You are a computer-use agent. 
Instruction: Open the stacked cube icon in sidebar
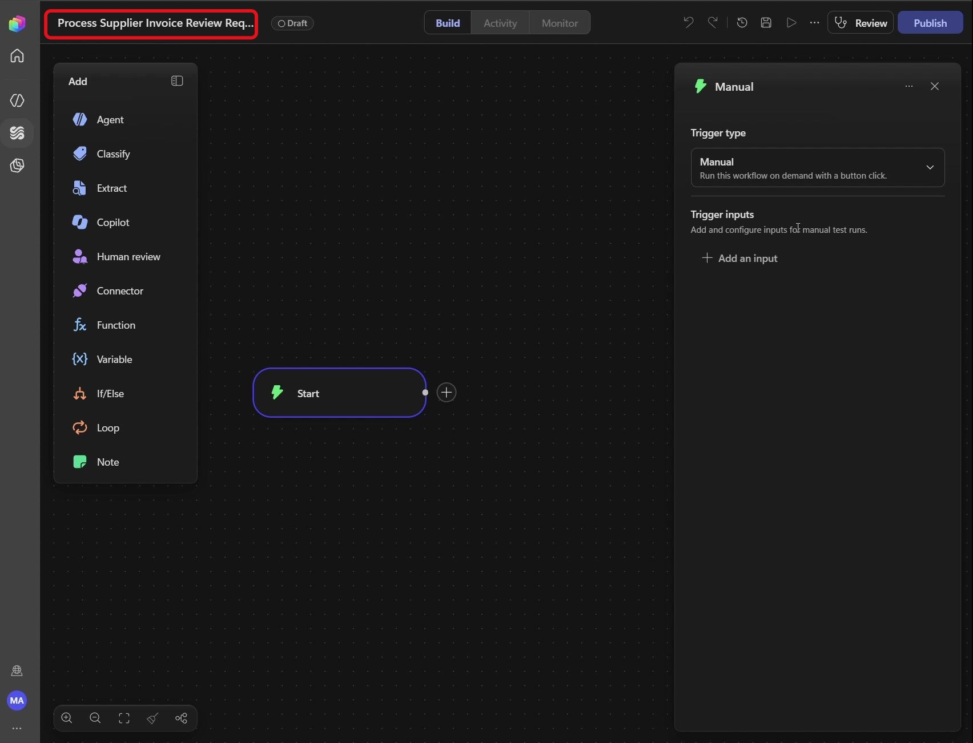17,165
